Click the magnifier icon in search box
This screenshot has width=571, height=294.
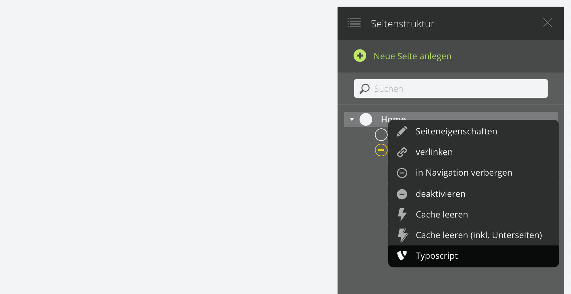[x=365, y=88]
